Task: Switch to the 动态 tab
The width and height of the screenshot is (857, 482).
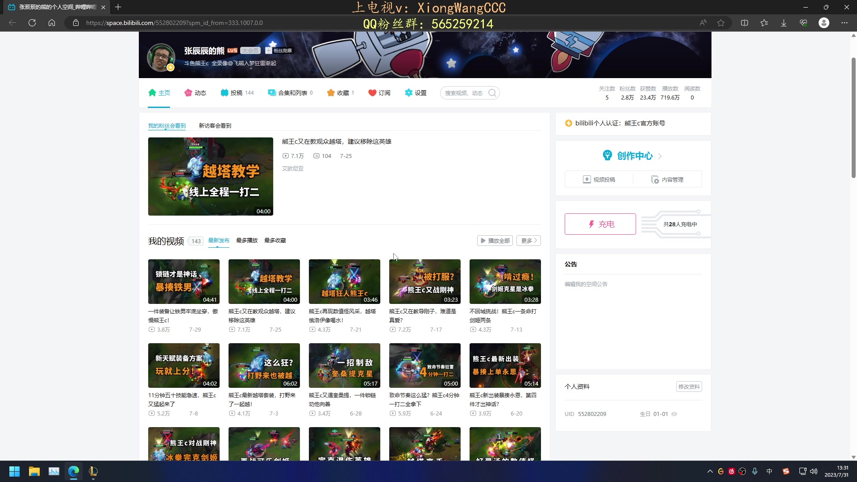Action: pos(195,92)
